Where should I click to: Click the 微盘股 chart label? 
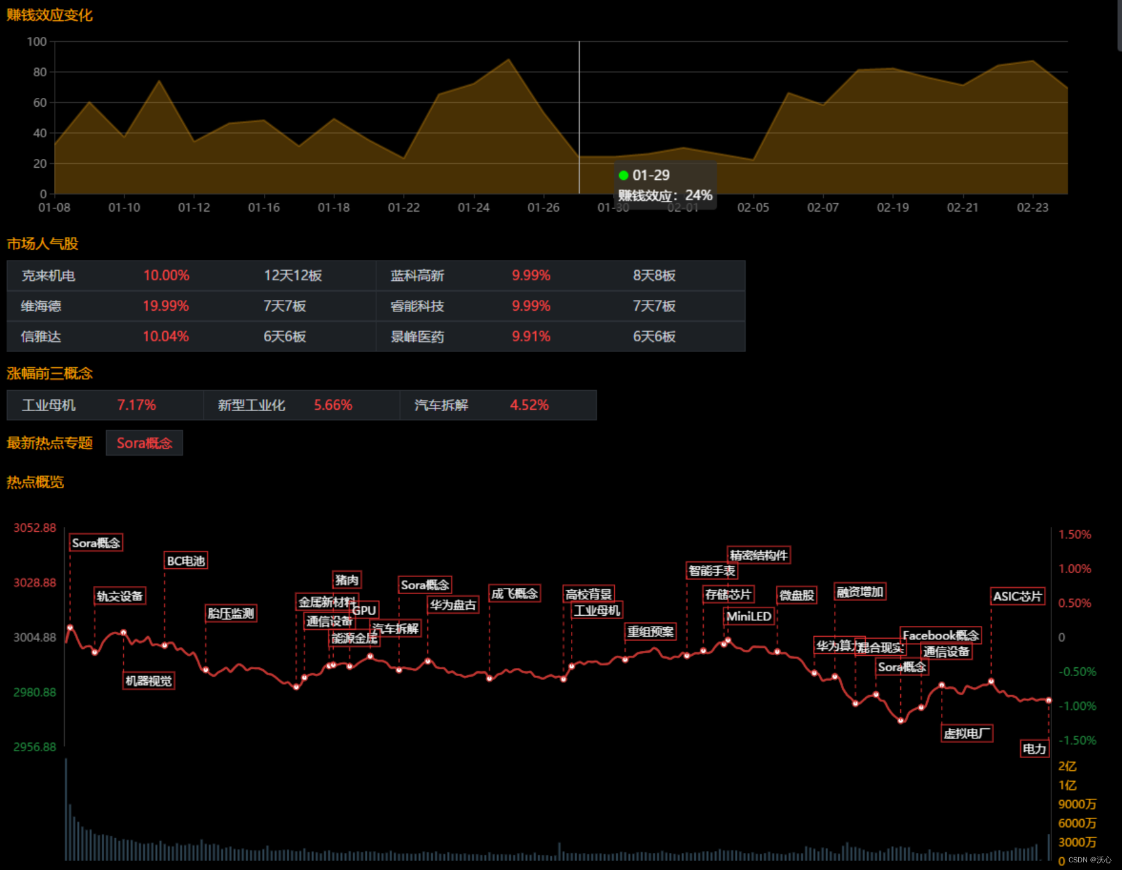pyautogui.click(x=797, y=595)
